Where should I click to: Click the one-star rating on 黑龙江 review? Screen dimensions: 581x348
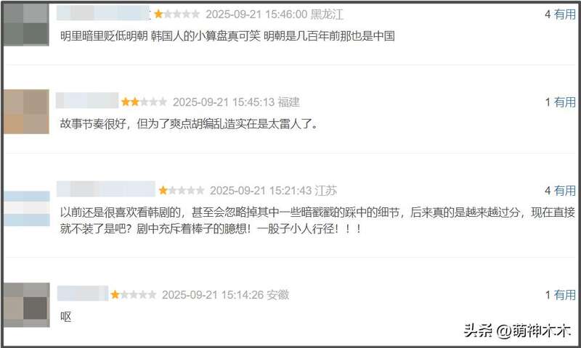click(x=176, y=14)
